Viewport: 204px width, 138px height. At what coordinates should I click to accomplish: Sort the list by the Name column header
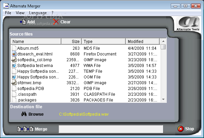coord(36,41)
